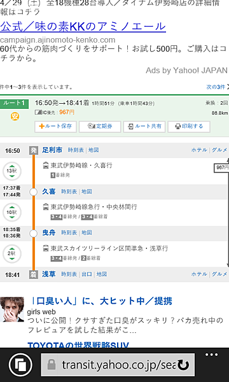Open ホテル link for 浅草
The width and height of the screenshot is (229, 382).
click(199, 274)
